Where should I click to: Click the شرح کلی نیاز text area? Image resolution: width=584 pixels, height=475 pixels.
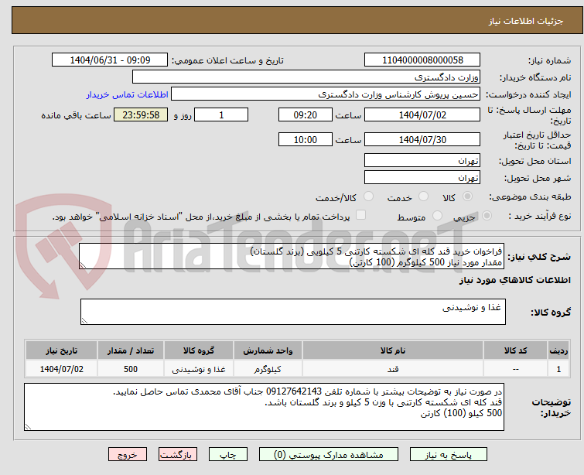(x=292, y=256)
